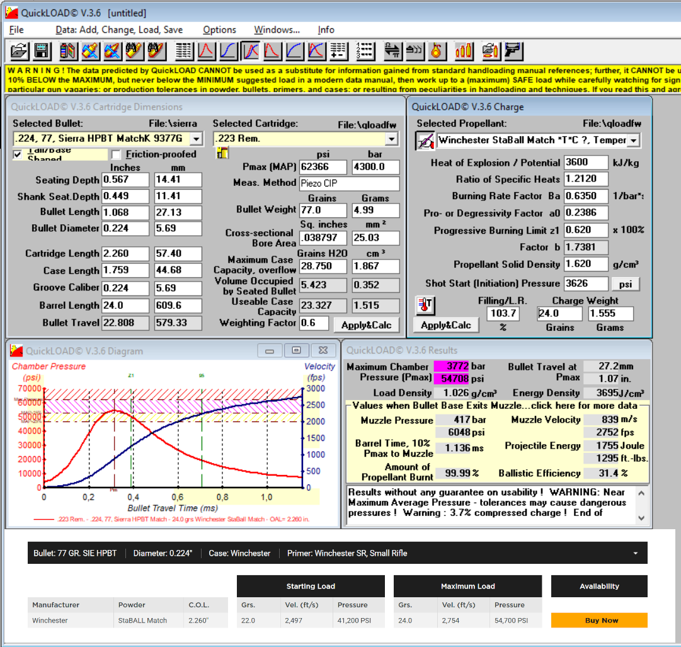681x647 pixels.
Task: Click the Burning Rate Factor Ba field
Action: point(586,197)
